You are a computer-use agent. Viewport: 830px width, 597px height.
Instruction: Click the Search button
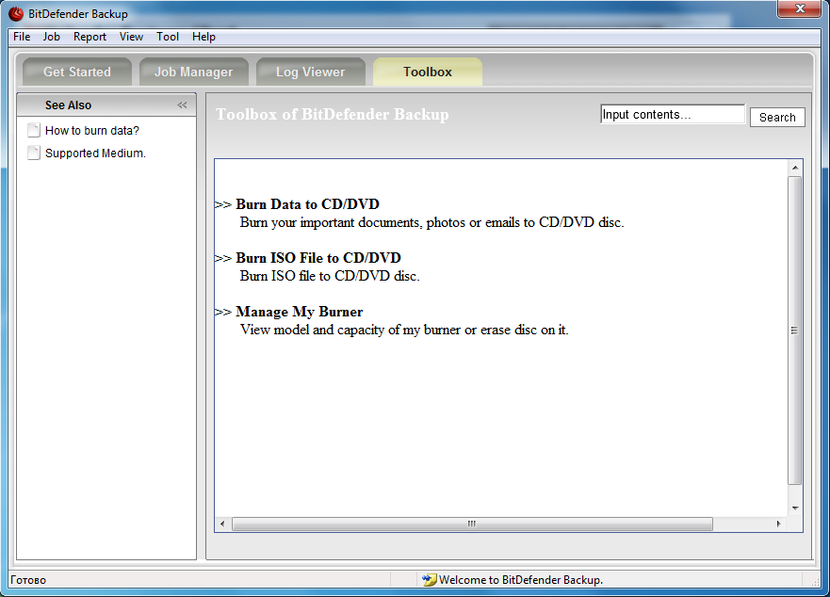coord(777,117)
